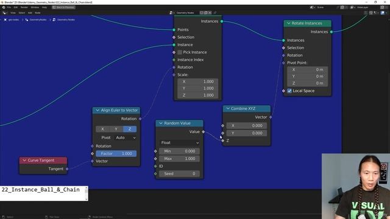
Task: Open the File menu
Action: pyautogui.click(x=9, y=7)
